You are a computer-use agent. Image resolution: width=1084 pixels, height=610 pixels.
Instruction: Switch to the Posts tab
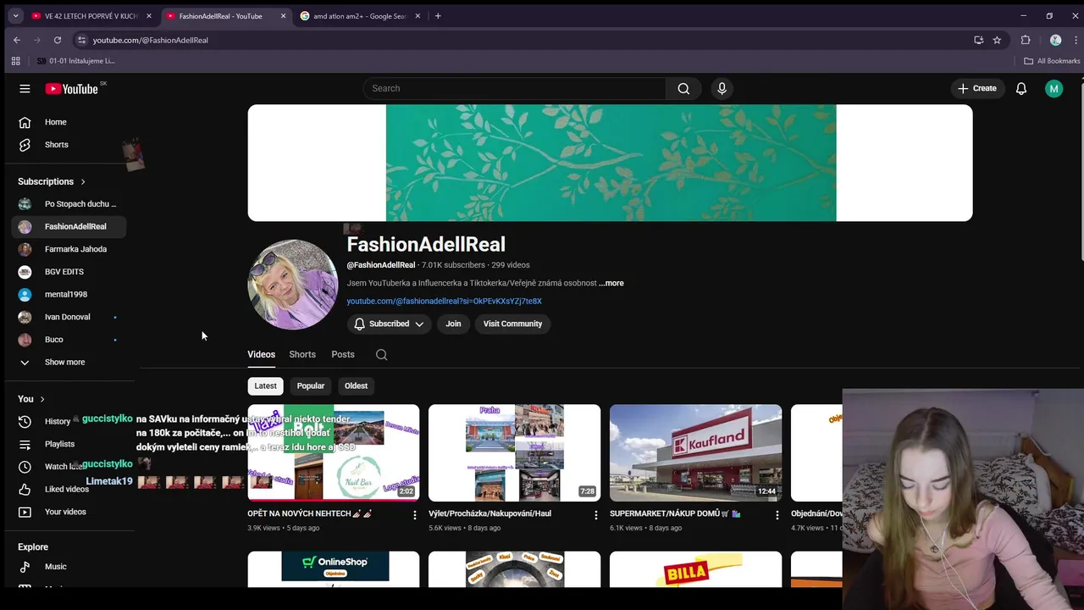tap(343, 355)
